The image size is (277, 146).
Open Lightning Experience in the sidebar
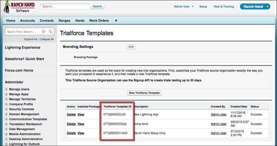(23, 47)
